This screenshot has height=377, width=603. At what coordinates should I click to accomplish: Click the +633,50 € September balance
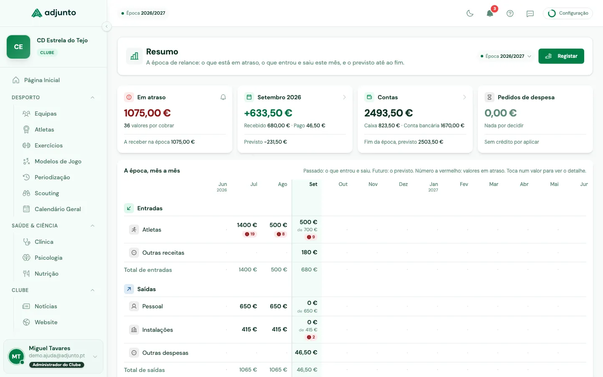click(268, 113)
